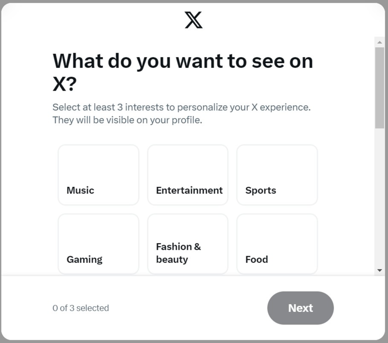Click the "0 of 3 selected" counter
This screenshot has height=343, width=388.
click(81, 308)
